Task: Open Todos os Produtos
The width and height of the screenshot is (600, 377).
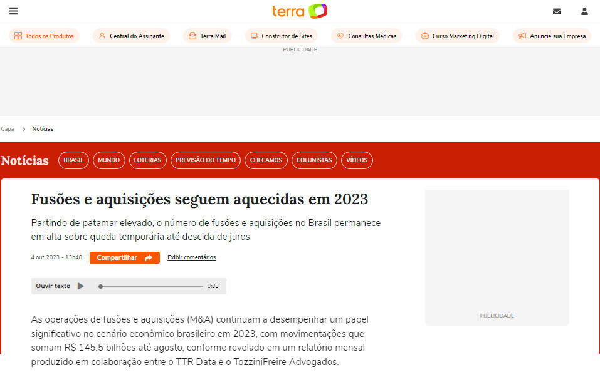Action: [44, 36]
